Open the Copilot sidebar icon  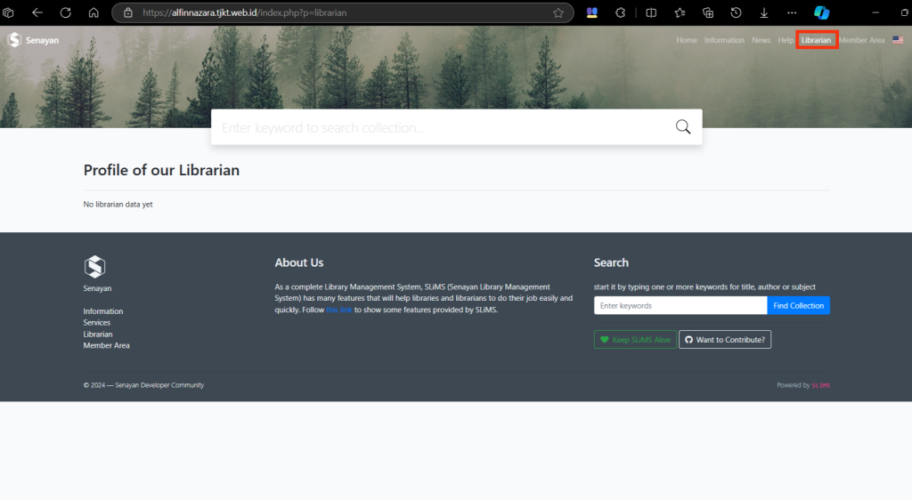click(822, 12)
